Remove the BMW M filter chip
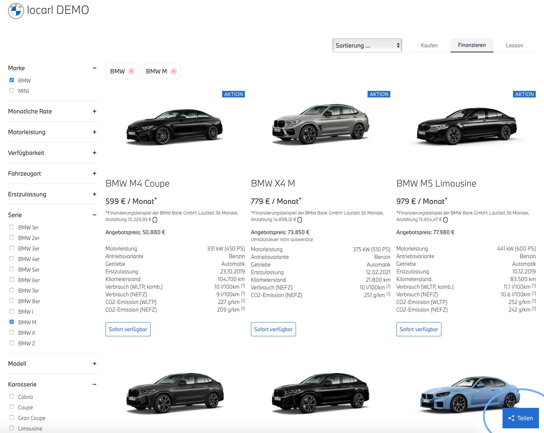544x433 pixels. (174, 71)
